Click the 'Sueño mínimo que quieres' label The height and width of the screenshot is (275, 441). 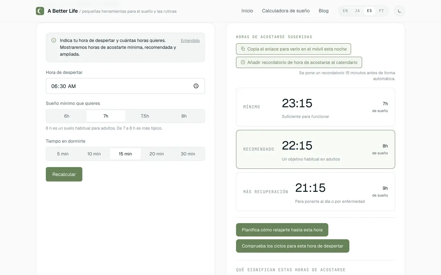73,103
